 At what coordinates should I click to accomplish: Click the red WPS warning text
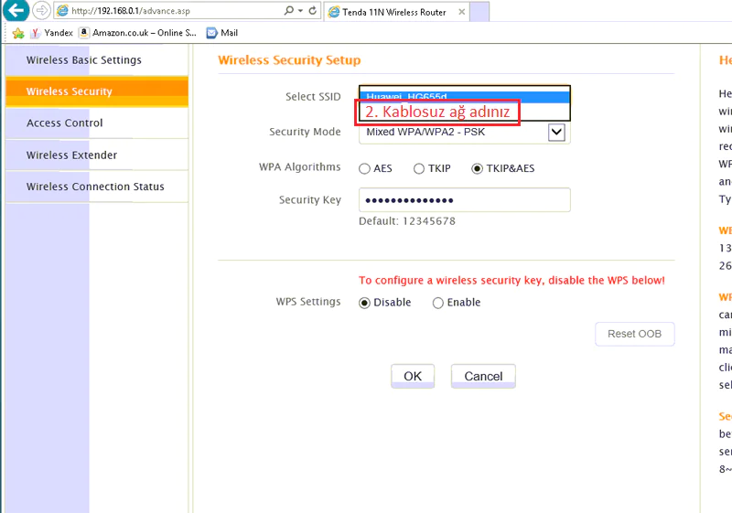pyautogui.click(x=511, y=281)
